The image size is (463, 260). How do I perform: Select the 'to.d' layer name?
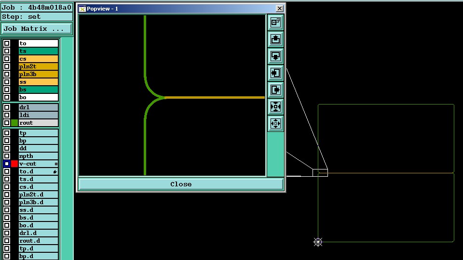[39, 171]
